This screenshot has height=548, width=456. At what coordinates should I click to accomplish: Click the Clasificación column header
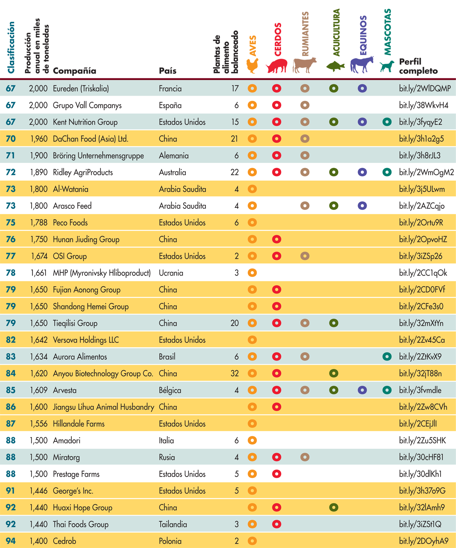point(11,48)
